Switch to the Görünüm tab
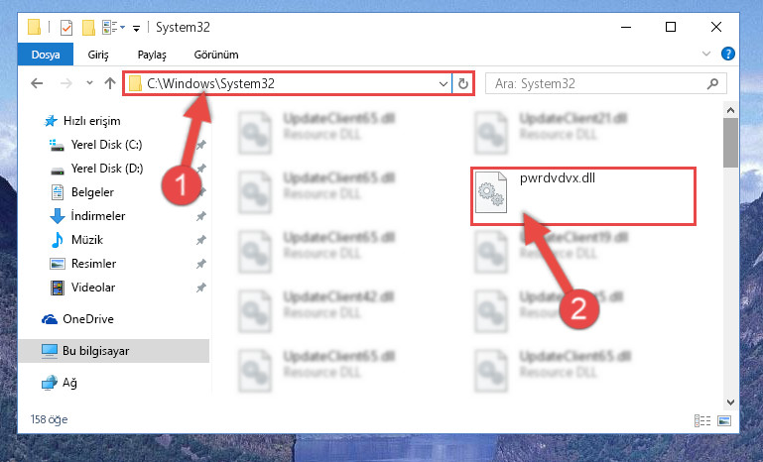Screen dimensions: 763x462 216,55
